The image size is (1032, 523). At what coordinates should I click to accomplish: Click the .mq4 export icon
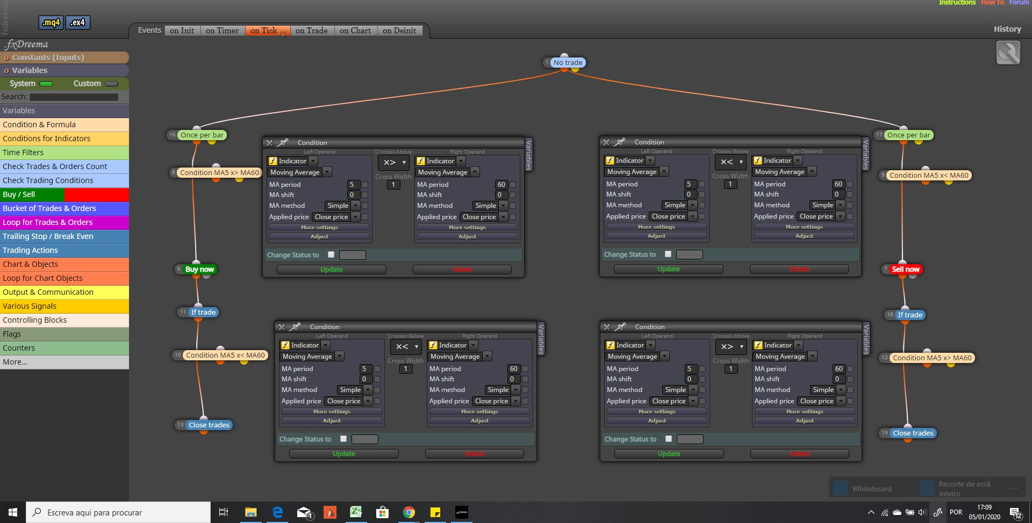(x=52, y=23)
